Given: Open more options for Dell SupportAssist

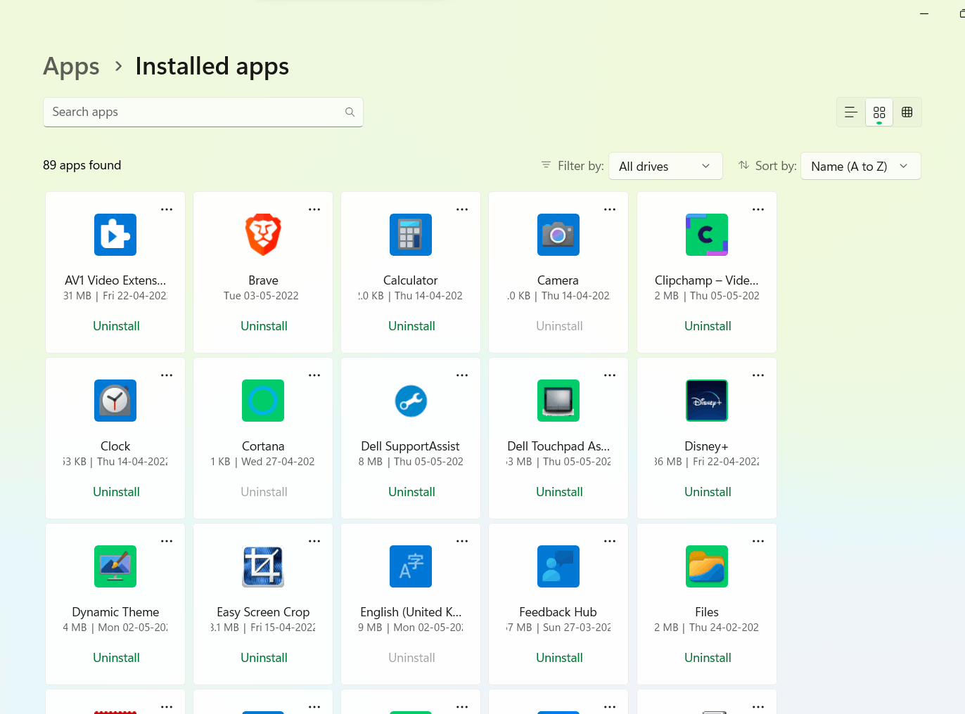Looking at the screenshot, I should (462, 375).
